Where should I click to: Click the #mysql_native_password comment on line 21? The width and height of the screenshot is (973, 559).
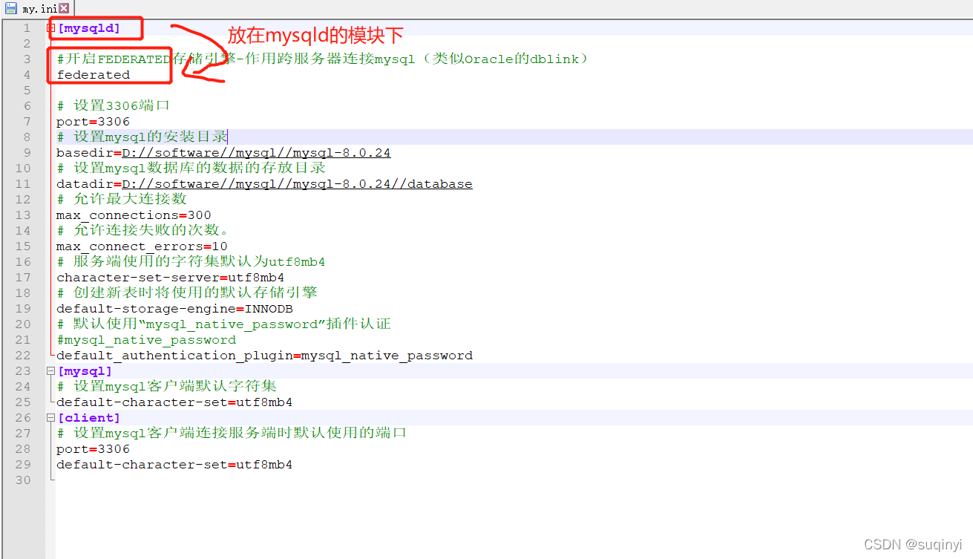coord(146,340)
